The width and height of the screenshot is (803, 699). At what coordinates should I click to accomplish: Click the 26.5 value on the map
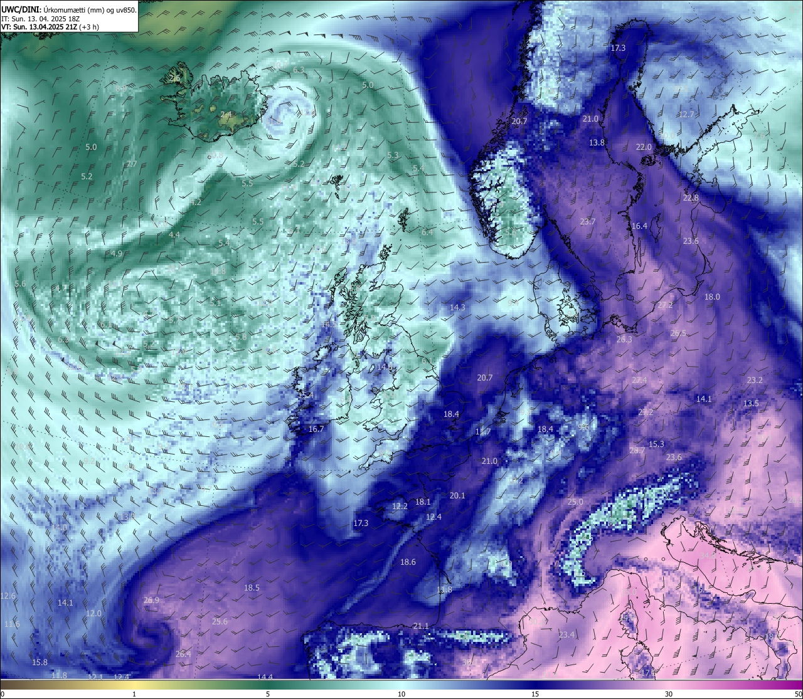tap(678, 334)
